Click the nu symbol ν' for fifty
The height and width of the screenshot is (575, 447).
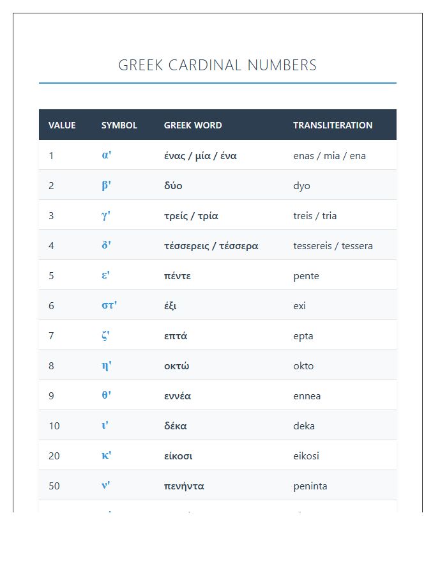tap(106, 485)
